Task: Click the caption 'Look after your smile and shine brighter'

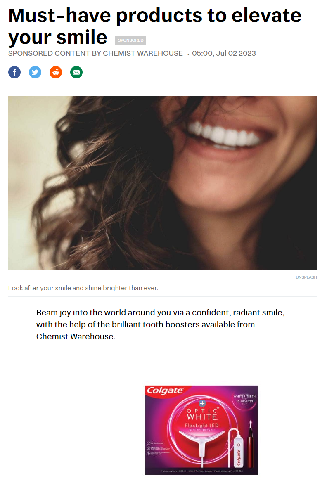Action: coord(83,288)
